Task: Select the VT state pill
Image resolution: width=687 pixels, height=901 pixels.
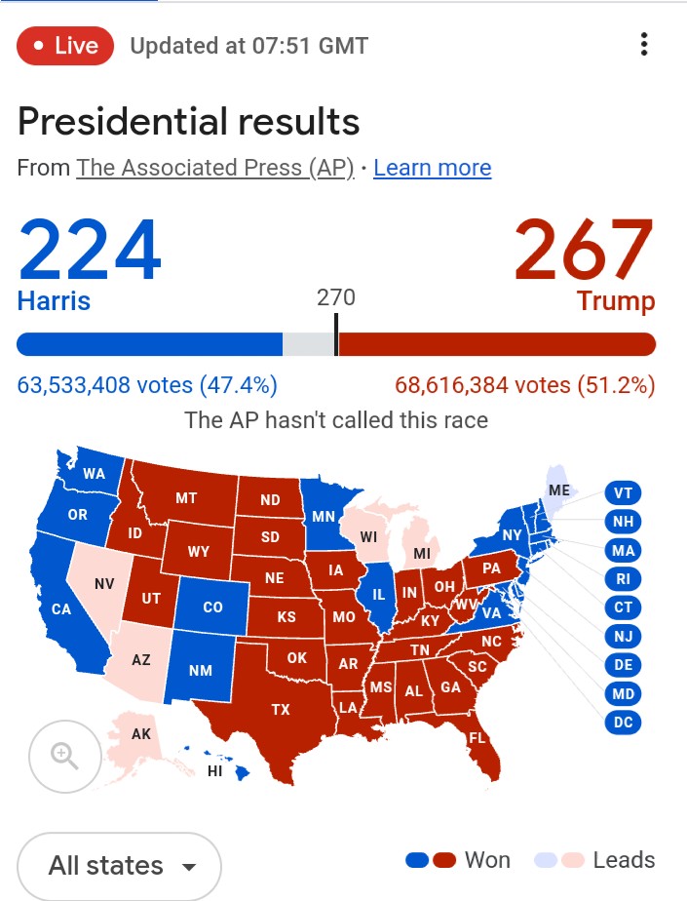Action: (623, 493)
